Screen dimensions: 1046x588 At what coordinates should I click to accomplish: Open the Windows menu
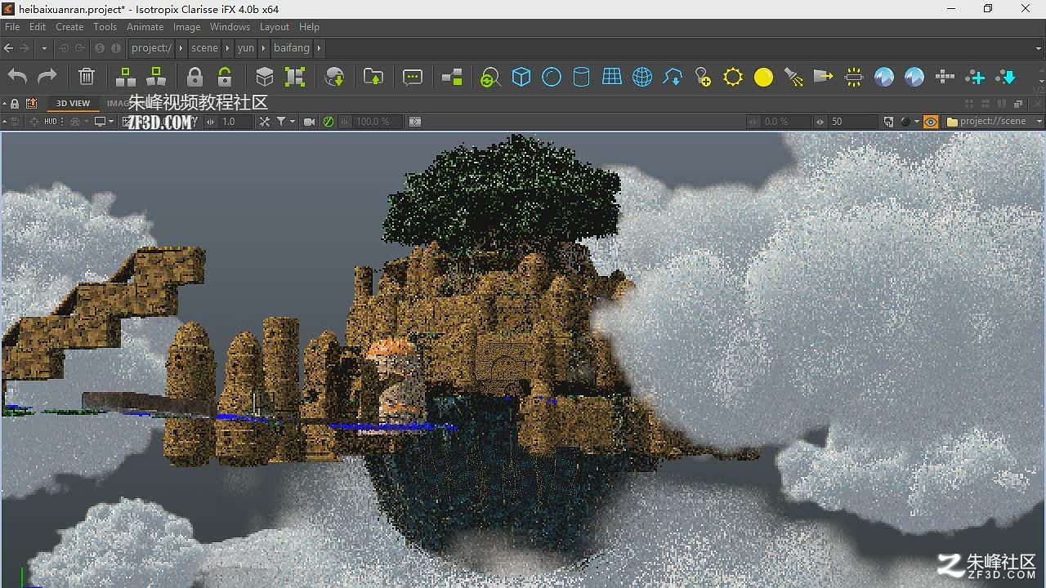pos(230,27)
